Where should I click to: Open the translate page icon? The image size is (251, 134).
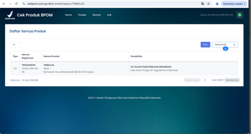pyautogui.click(x=203, y=4)
